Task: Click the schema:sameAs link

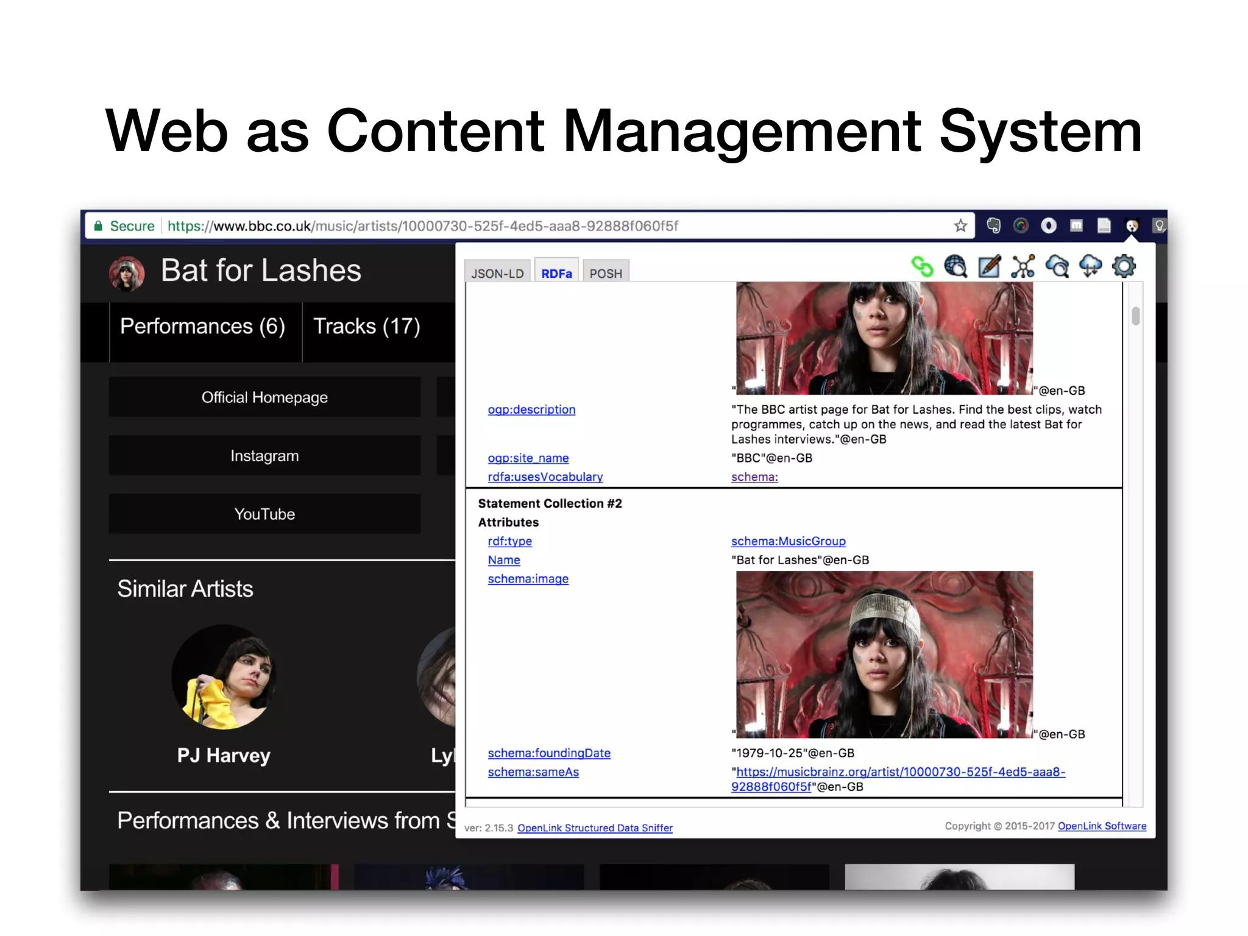Action: 533,772
